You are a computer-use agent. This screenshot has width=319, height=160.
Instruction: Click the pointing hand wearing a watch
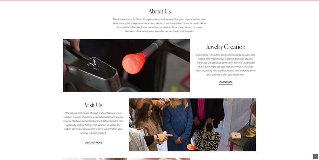(163, 137)
